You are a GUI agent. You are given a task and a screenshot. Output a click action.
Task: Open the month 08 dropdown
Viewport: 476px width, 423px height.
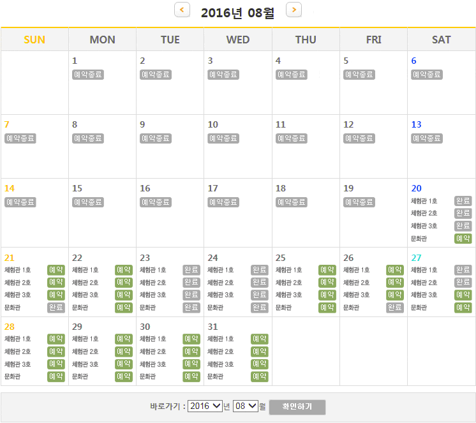click(245, 406)
